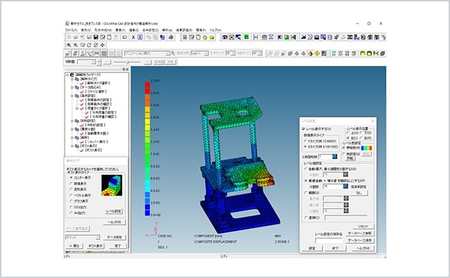This screenshot has width=450, height=278.
Task: Click the pin icon on the tree panel header
Action: [124, 69]
